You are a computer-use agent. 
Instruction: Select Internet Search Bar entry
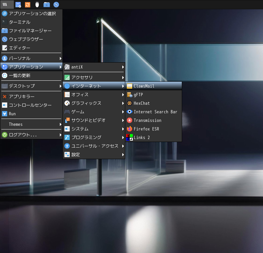155,112
